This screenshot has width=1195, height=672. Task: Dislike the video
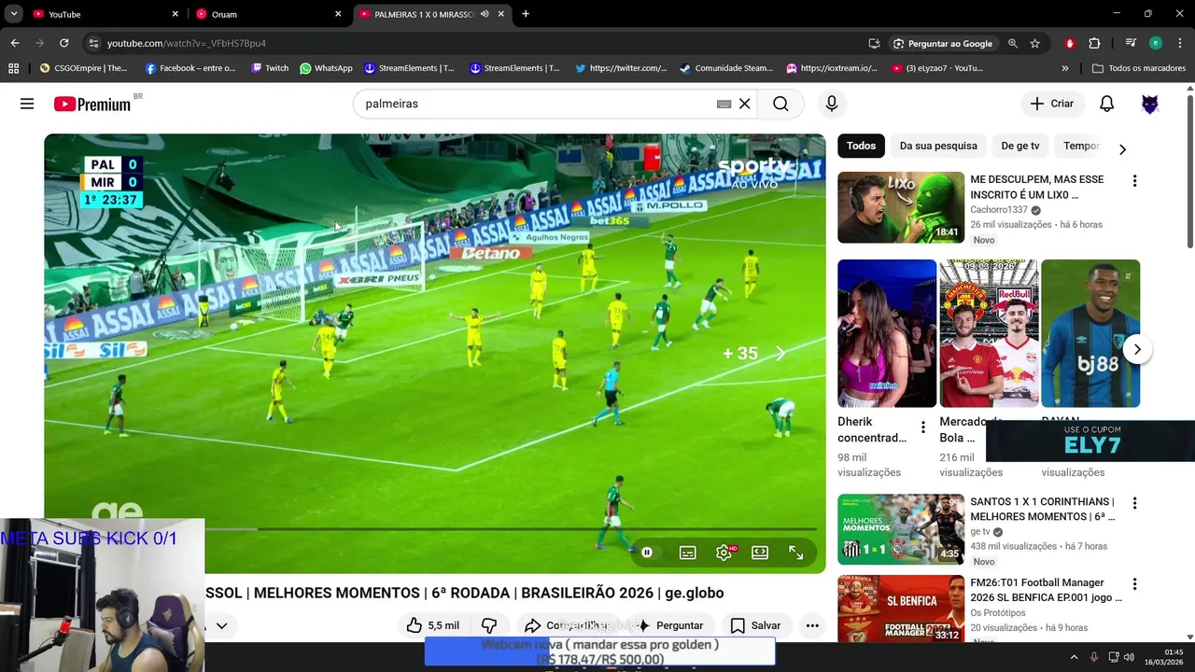[488, 625]
